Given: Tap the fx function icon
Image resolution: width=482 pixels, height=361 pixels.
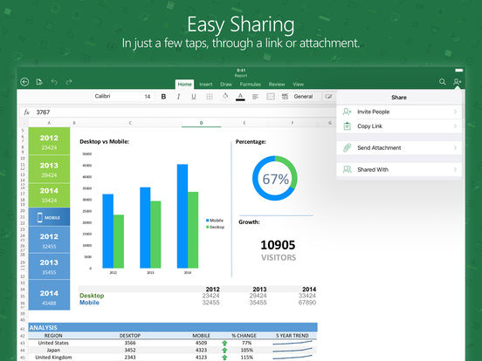Looking at the screenshot, I should pyautogui.click(x=27, y=112).
